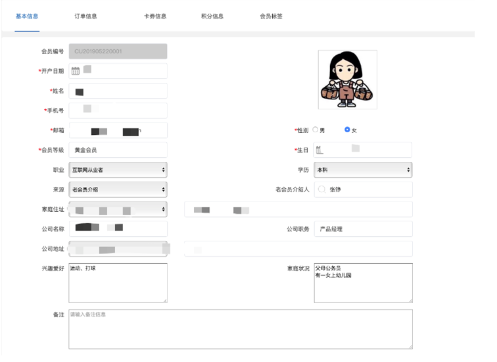Viewport: 497px width, 362px height.
Task: Click the calendar icon in 生日 field
Action: [x=319, y=150]
